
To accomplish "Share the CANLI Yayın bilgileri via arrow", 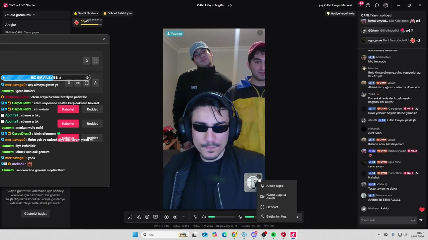I will point(230,5).
